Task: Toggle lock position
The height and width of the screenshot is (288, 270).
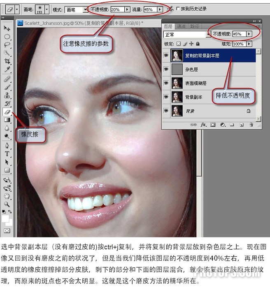Action: [x=191, y=44]
